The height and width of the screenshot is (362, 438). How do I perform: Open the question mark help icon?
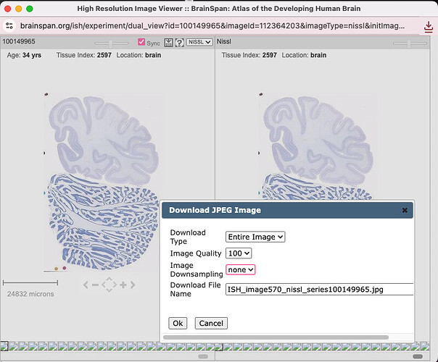tap(179, 43)
